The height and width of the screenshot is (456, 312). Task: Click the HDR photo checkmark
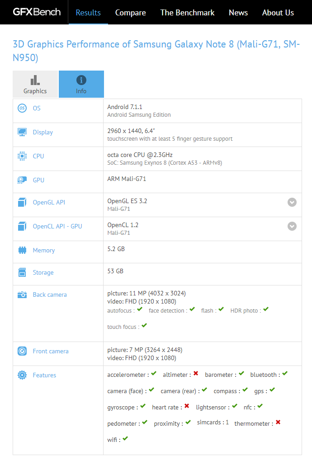click(266, 309)
